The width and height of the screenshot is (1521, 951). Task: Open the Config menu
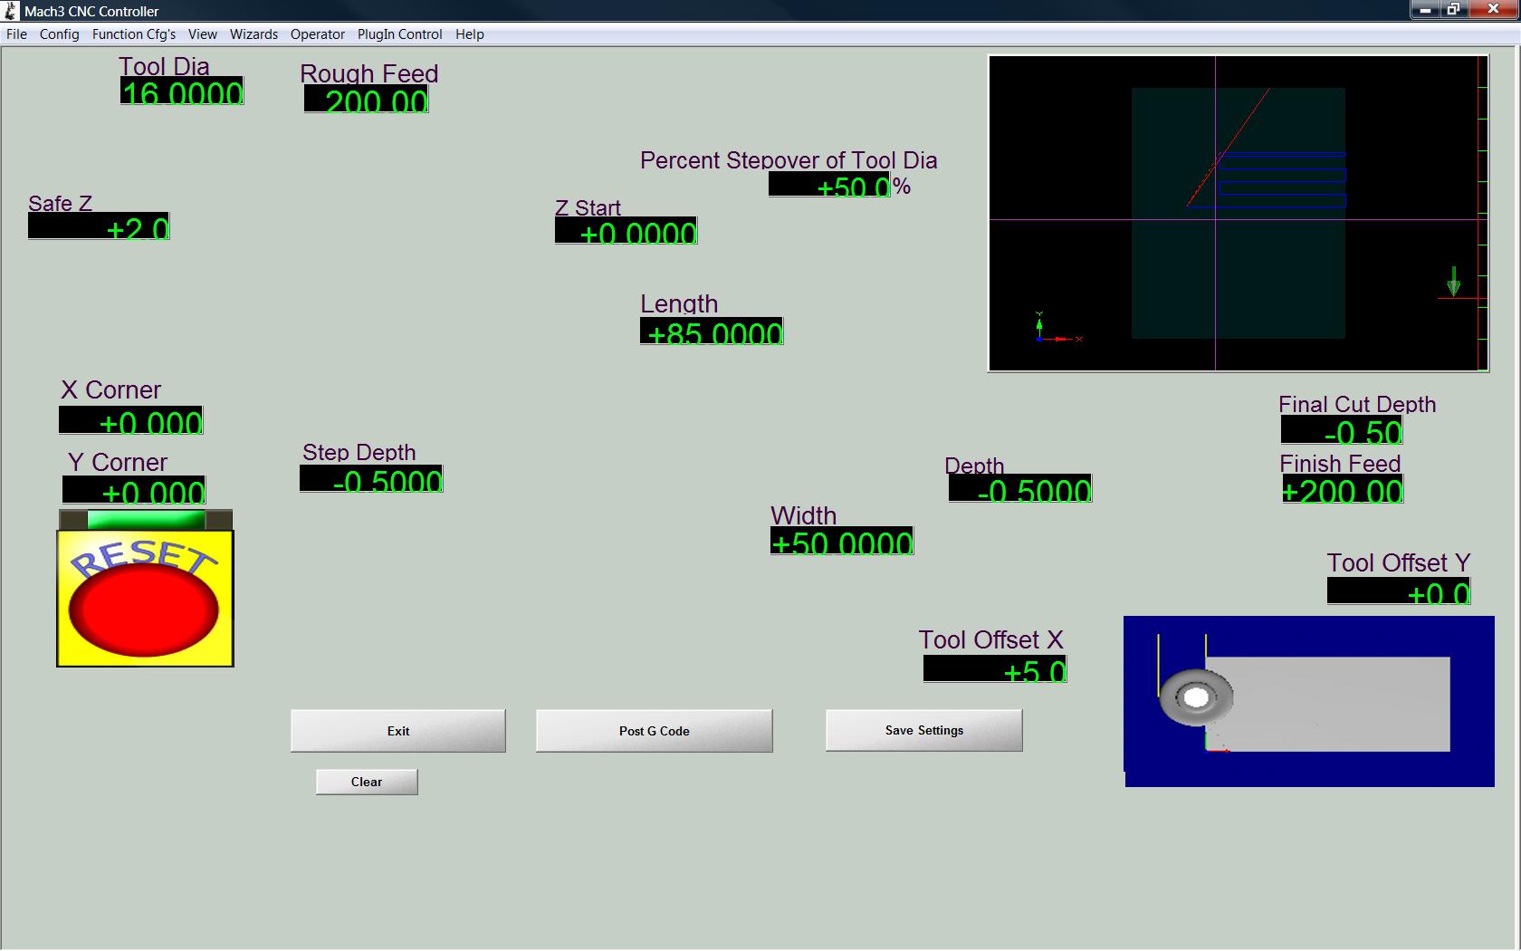pos(60,34)
